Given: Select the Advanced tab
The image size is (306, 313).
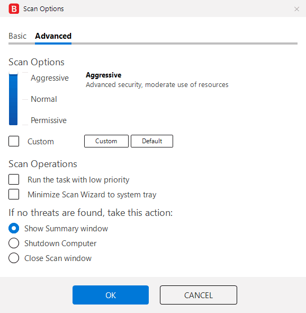Looking at the screenshot, I should tap(53, 36).
